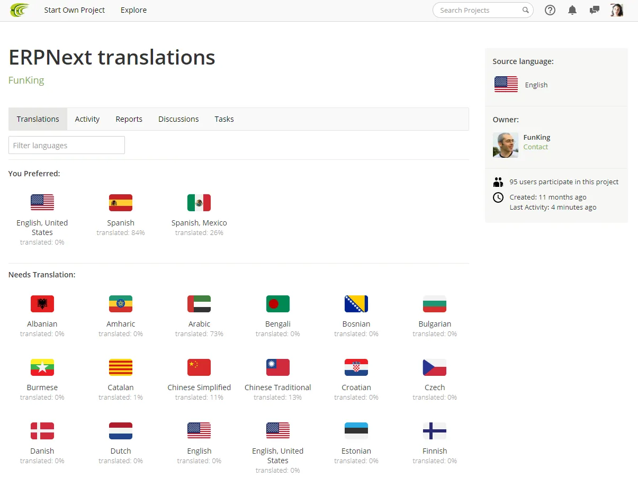Open the Finnish flag

pos(435,431)
